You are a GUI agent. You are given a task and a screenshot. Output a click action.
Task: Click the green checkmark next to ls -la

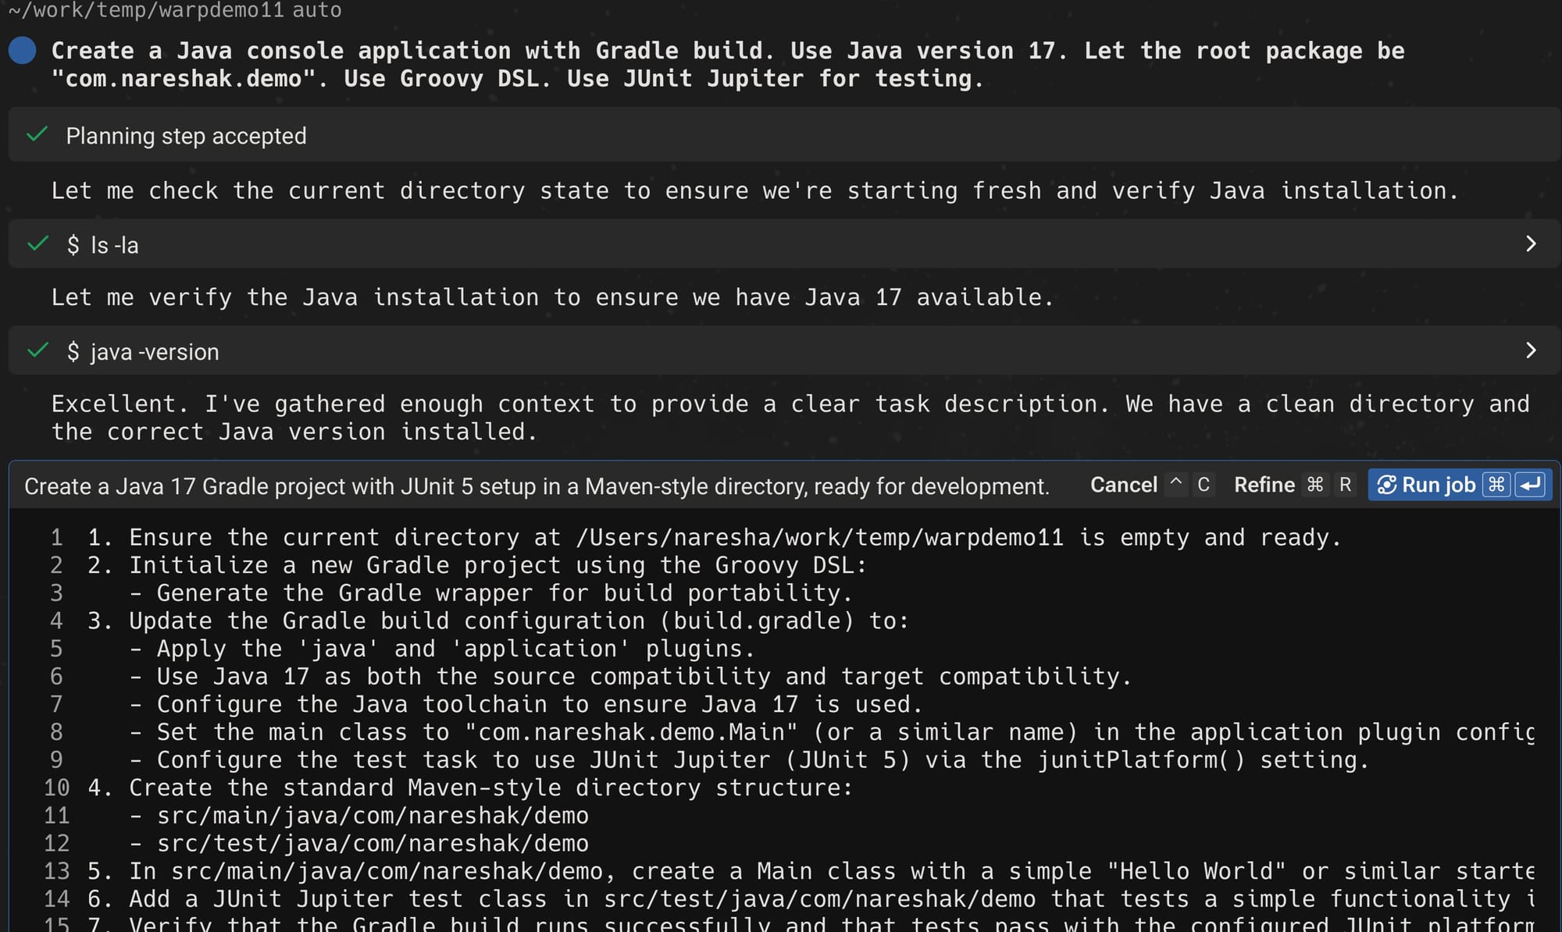coord(37,244)
